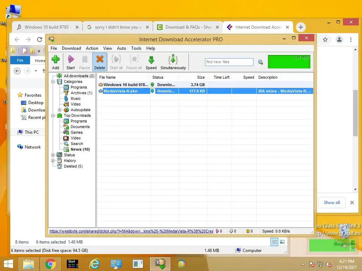This screenshot has width=362, height=271.
Task: Click the Simultaneously downloads toolbar icon
Action: click(x=173, y=62)
